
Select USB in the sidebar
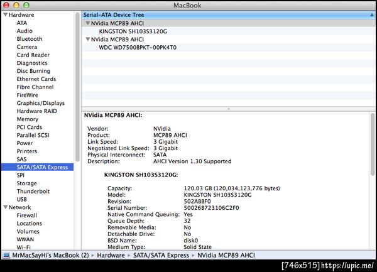click(x=21, y=199)
